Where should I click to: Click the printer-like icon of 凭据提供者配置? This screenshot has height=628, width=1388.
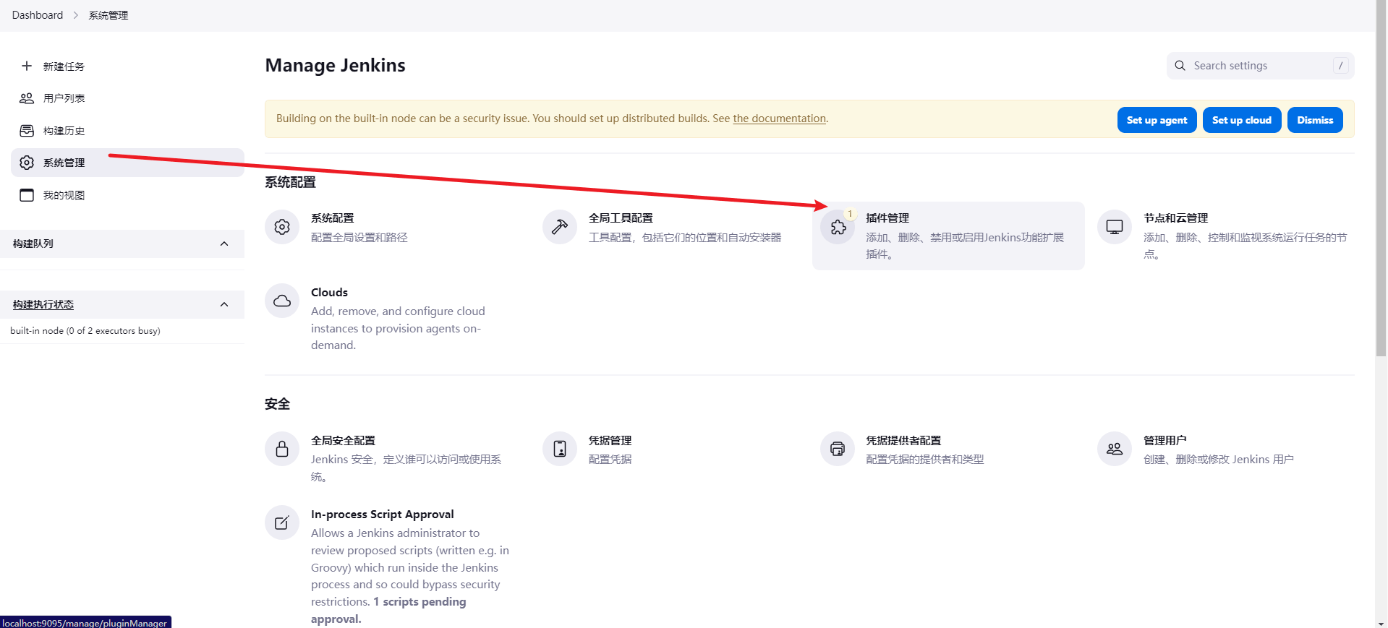(x=838, y=449)
